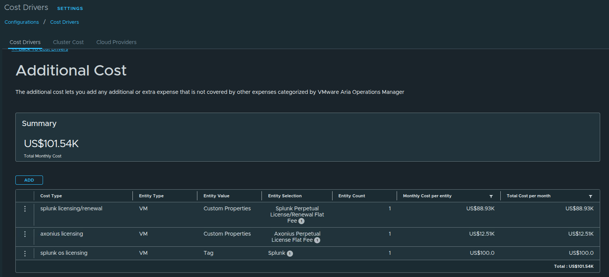
Task: Click Back To Cost Drivers link
Action: (40, 49)
